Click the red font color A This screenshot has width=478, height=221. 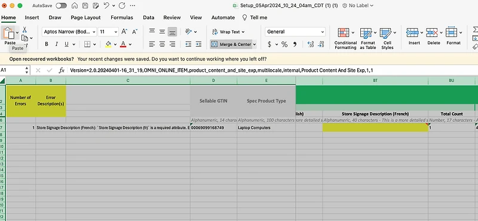[x=123, y=44]
